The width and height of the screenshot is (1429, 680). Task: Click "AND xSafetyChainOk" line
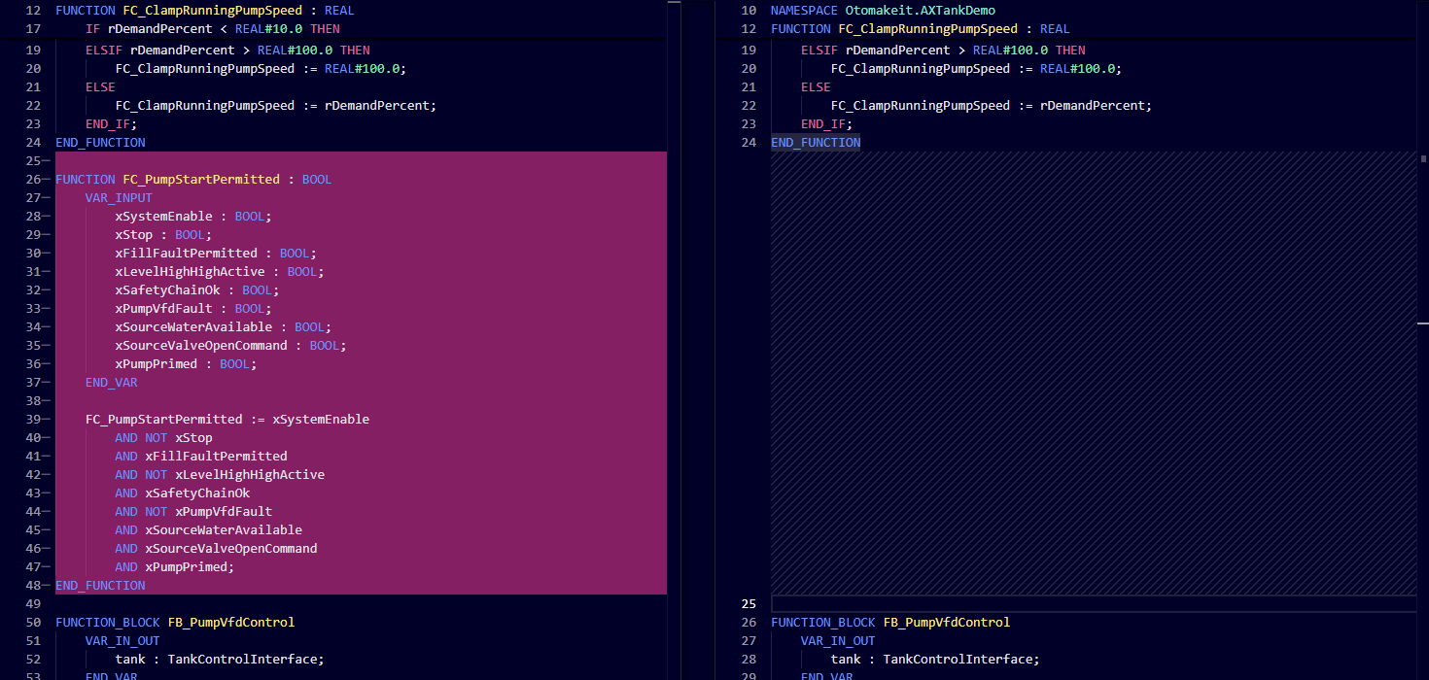[x=183, y=493]
